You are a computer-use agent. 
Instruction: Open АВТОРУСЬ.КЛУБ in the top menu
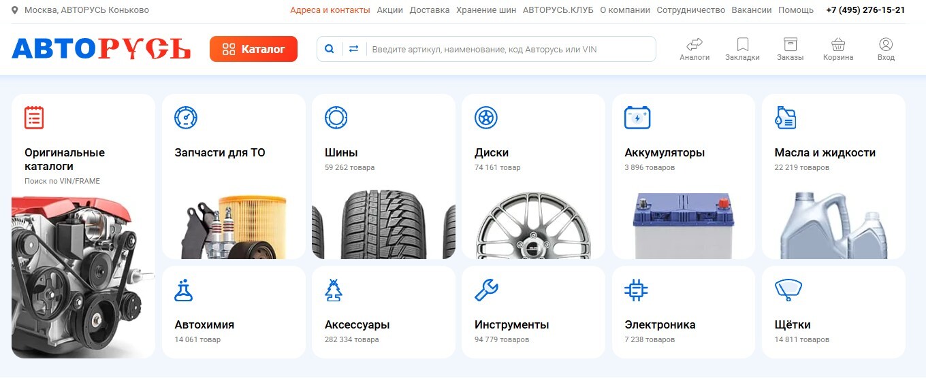(558, 10)
